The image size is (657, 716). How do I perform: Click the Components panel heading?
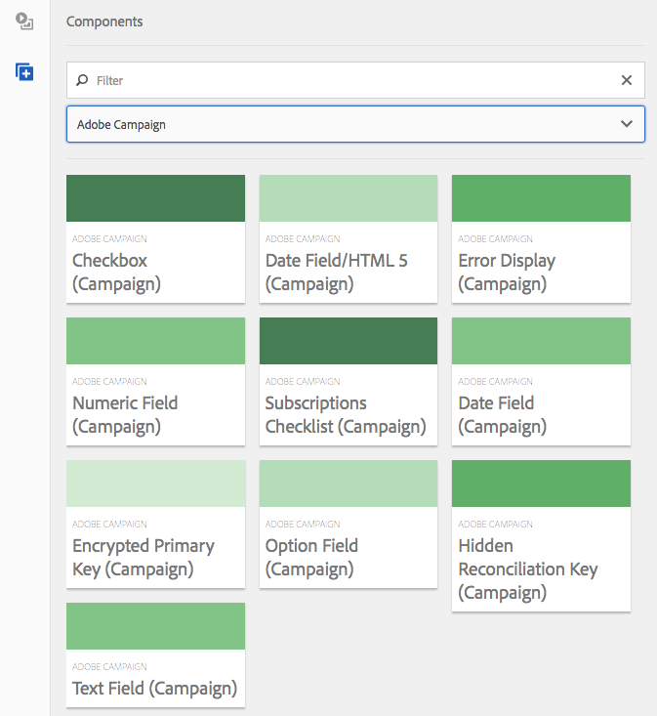coord(104,21)
